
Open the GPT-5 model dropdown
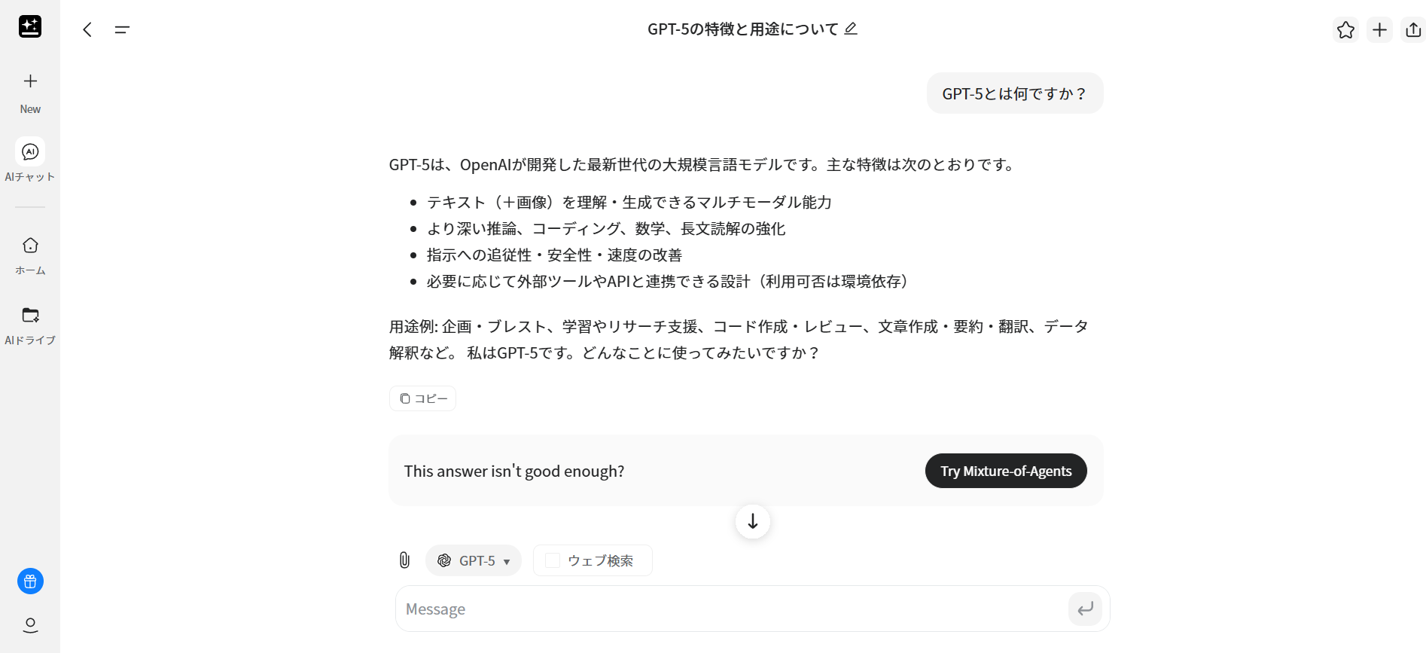pyautogui.click(x=473, y=560)
